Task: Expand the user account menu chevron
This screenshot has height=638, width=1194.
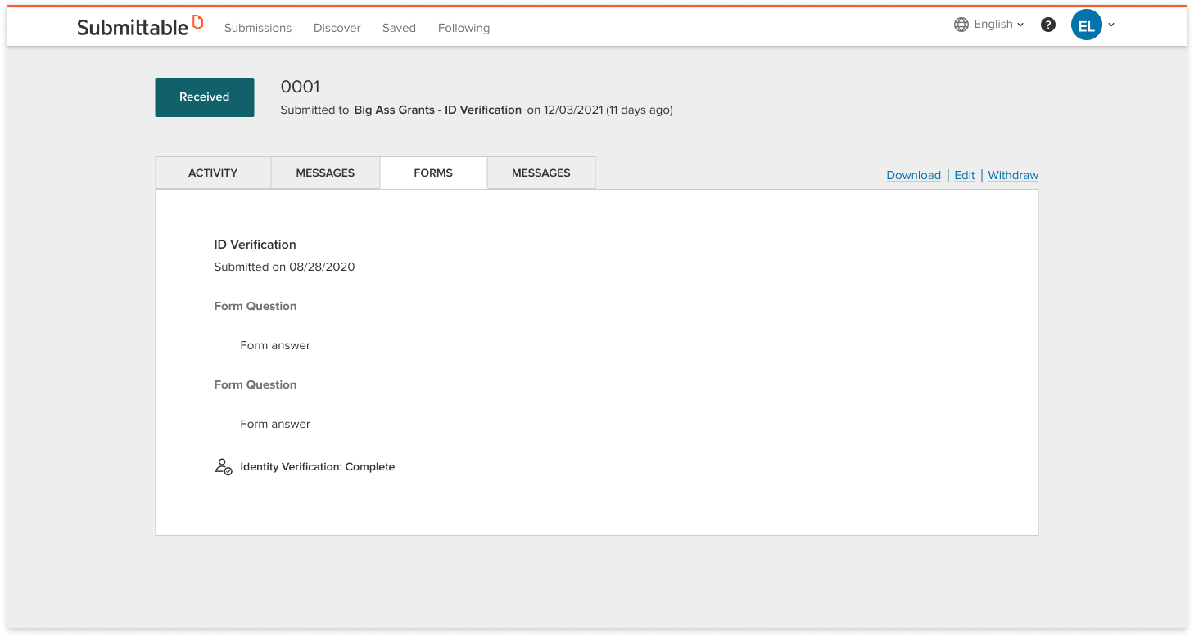Action: [x=1111, y=25]
